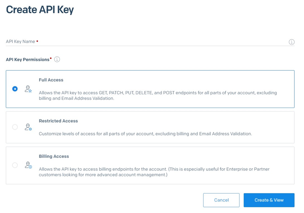The height and width of the screenshot is (213, 304).
Task: Click the info icon beside API Key Name field
Action: [x=292, y=42]
